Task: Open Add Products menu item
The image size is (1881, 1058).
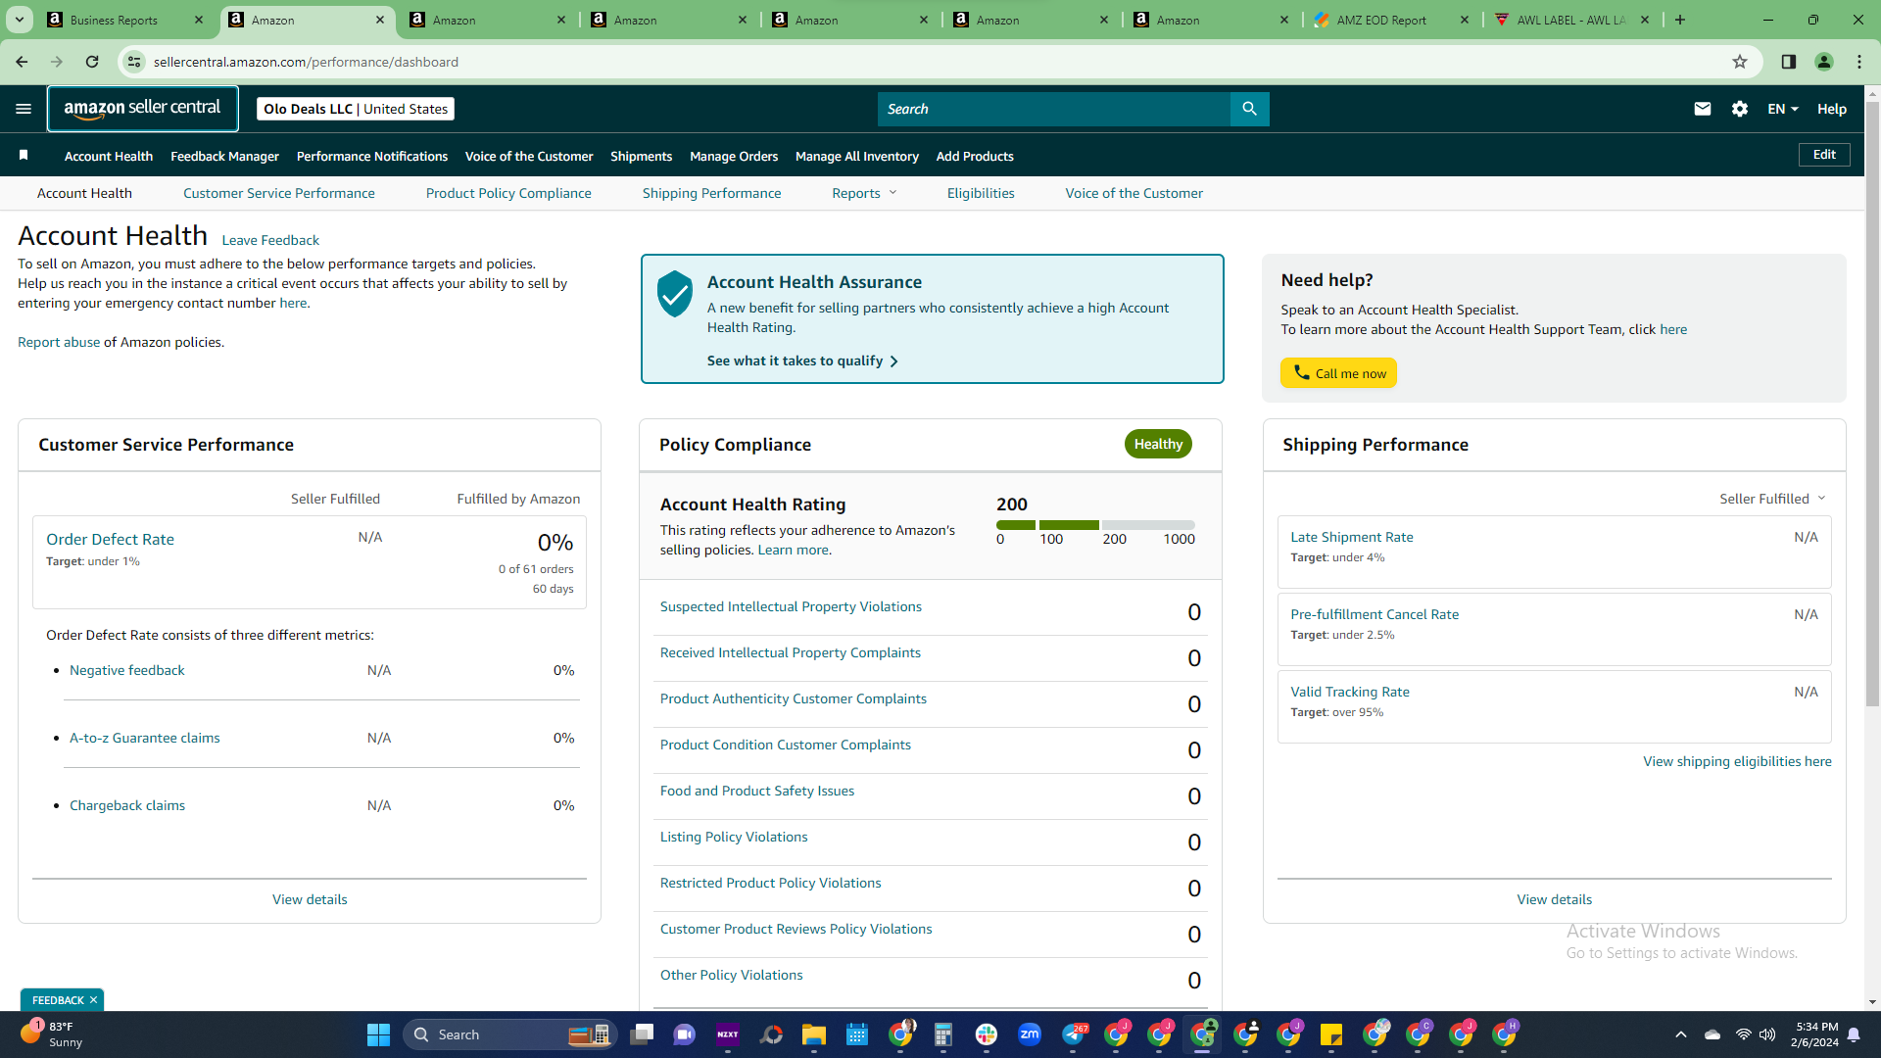Action: pyautogui.click(x=975, y=156)
